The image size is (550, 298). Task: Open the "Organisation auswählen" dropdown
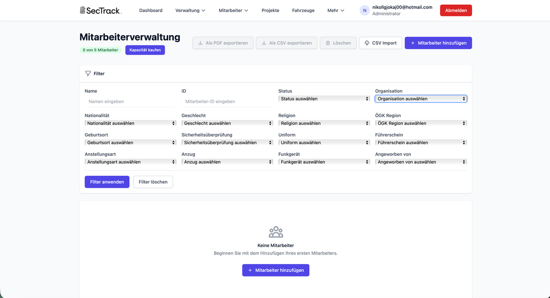(x=420, y=98)
